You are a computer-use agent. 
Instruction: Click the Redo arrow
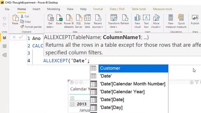tap(4, 24)
